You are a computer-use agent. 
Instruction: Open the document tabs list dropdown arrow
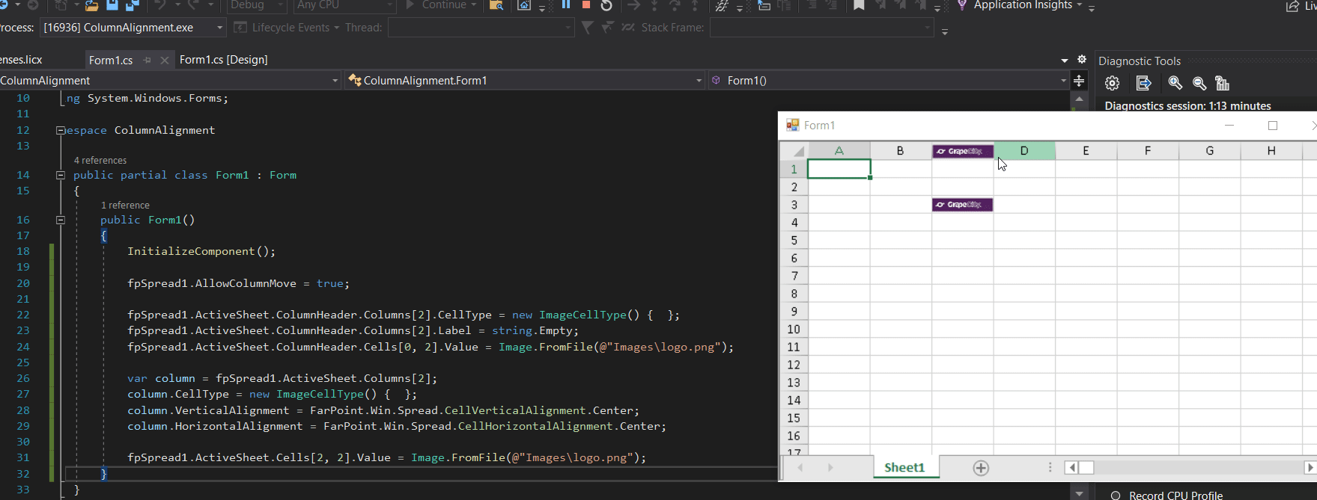pyautogui.click(x=1065, y=60)
